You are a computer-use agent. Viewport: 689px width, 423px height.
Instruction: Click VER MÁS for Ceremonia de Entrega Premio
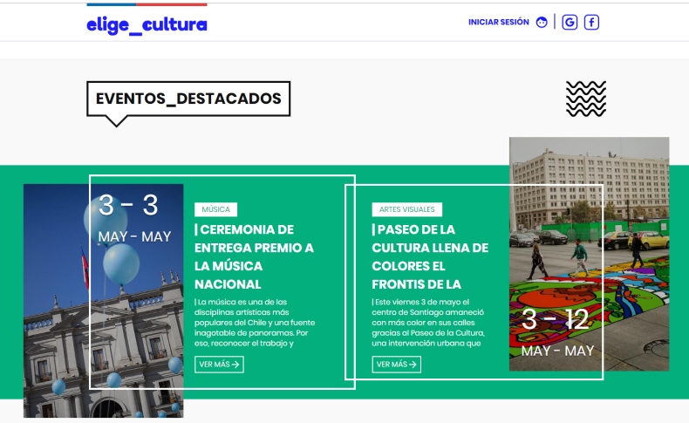point(219,365)
